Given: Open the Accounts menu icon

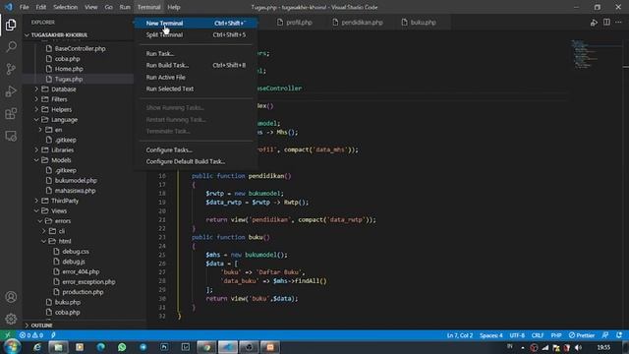Looking at the screenshot, I should tap(11, 297).
